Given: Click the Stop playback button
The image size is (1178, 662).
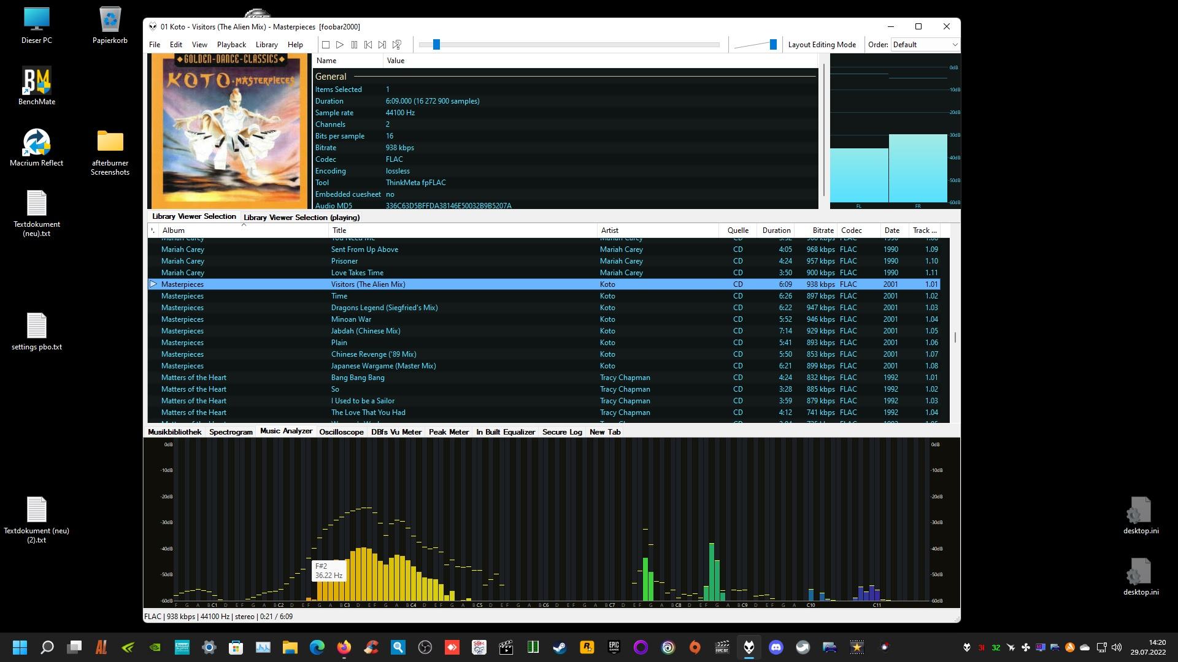Looking at the screenshot, I should [326, 45].
